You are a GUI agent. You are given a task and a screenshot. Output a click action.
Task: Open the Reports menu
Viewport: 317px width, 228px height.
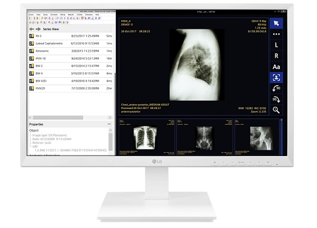tap(71, 15)
